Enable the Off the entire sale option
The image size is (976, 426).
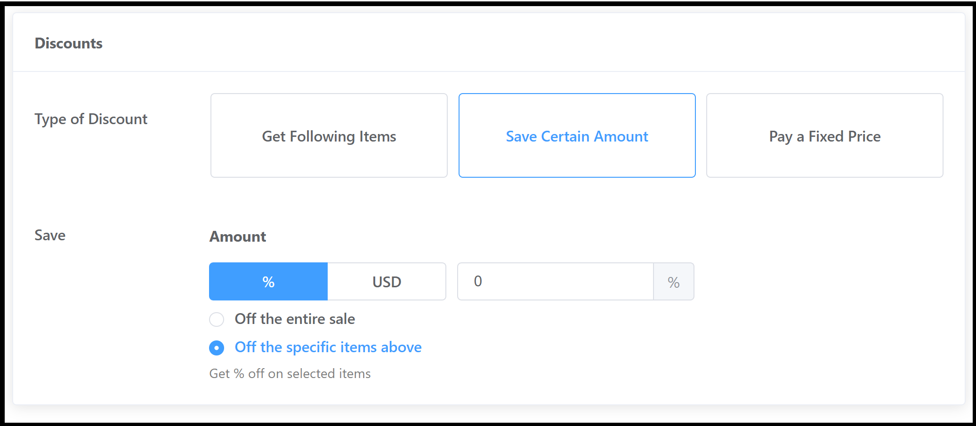(x=217, y=319)
